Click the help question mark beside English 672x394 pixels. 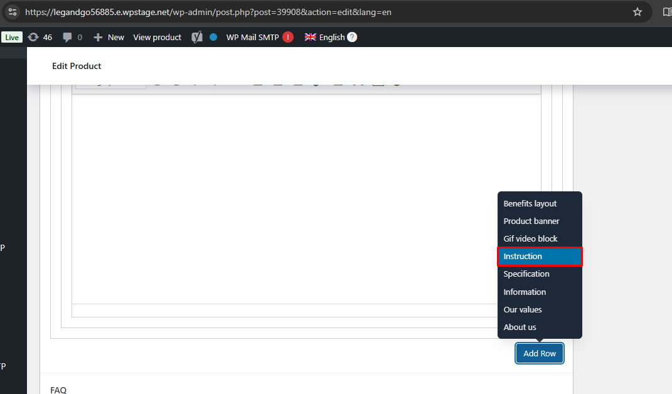point(352,37)
